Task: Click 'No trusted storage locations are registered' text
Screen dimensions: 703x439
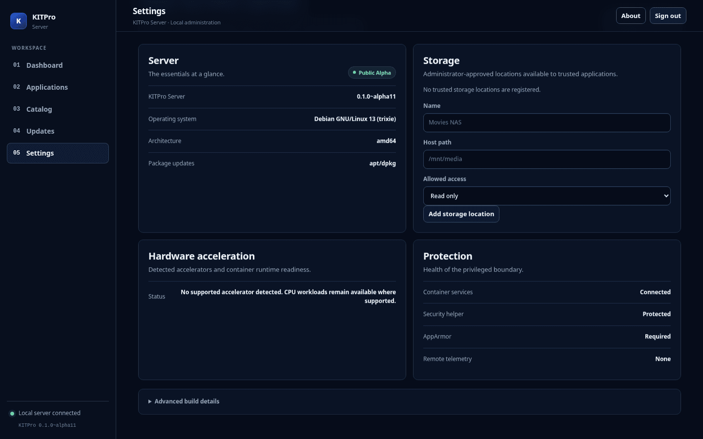Action: tap(482, 90)
